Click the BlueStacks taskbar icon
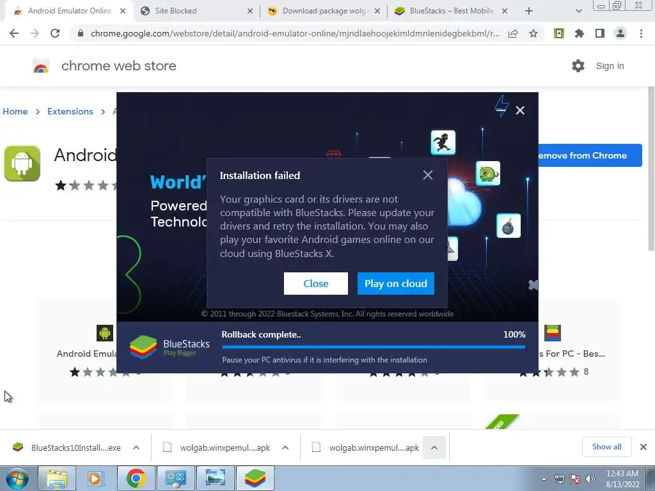 pos(255,478)
